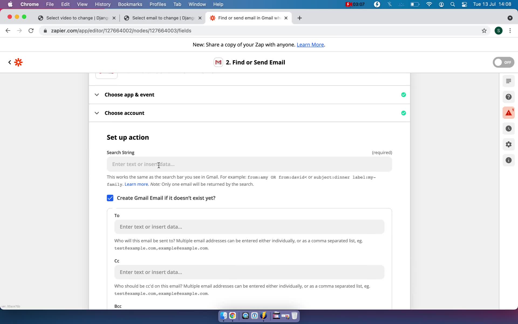Click the Learn more link
Screen dimensions: 518x324
pyautogui.click(x=136, y=184)
